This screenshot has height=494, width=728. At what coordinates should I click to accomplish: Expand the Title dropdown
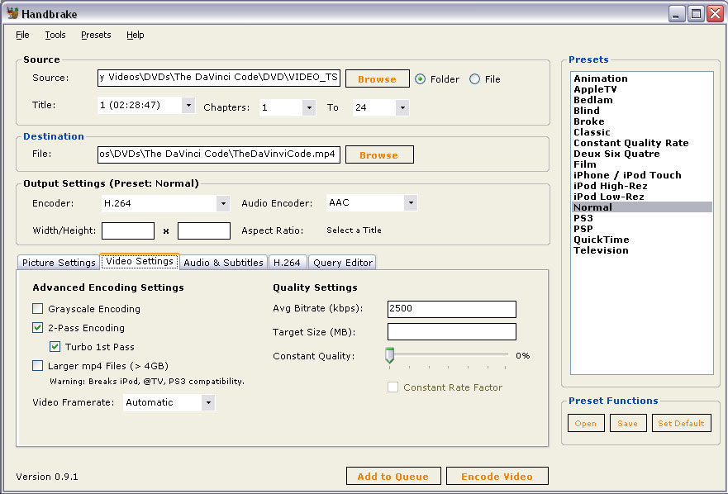pyautogui.click(x=188, y=106)
